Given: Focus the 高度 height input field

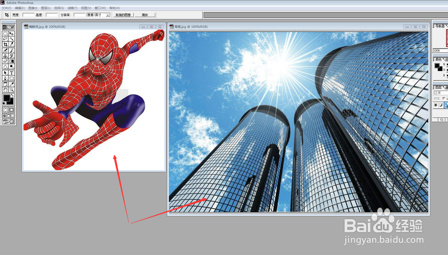Looking at the screenshot, I should pos(52,15).
